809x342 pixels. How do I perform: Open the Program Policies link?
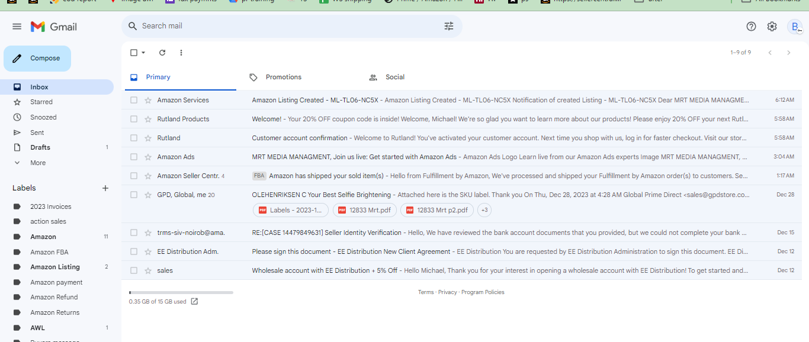coord(483,292)
